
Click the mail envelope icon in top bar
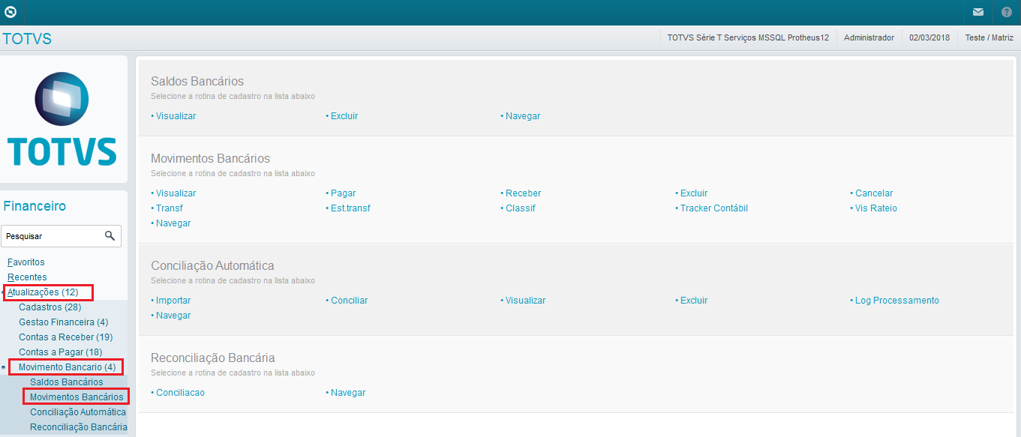click(x=978, y=12)
